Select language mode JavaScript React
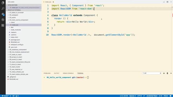 tap(152, 96)
